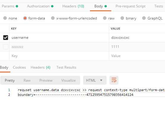The width and height of the screenshot is (165, 113).
Task: Select the request Body tab
Action: (x=101, y=6)
